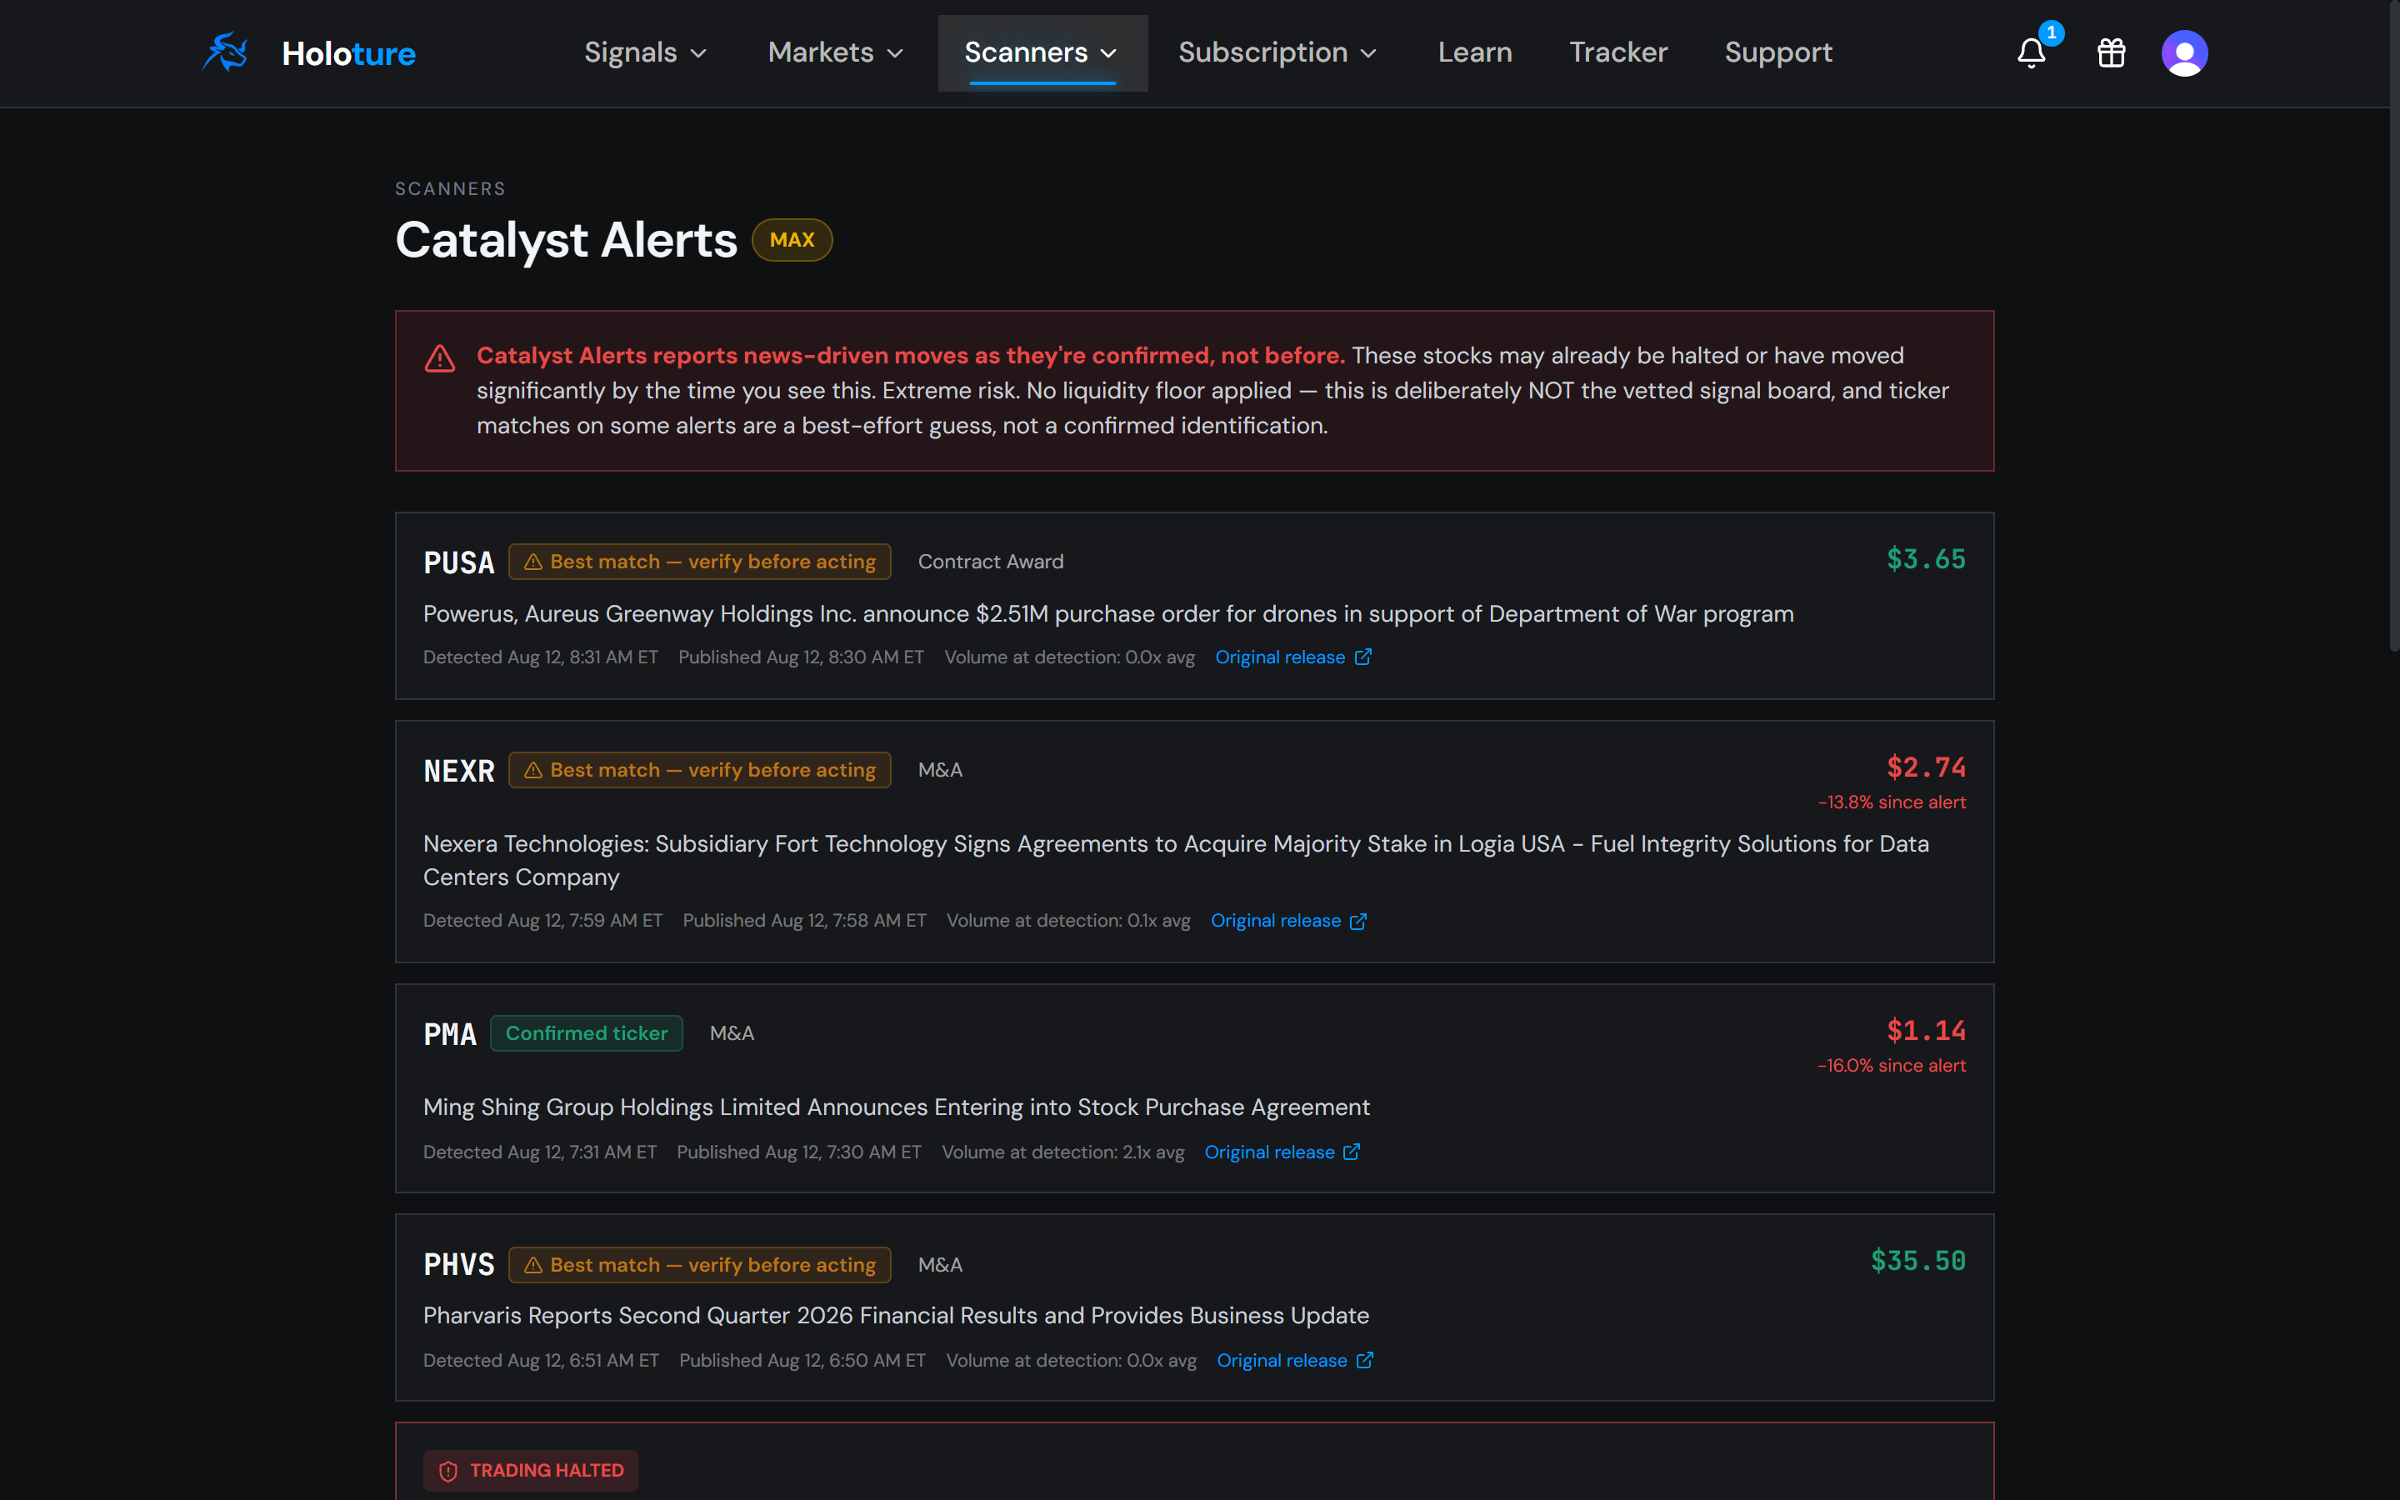This screenshot has height=1500, width=2400.
Task: Click the $3.65 PUSA price
Action: pyautogui.click(x=1926, y=559)
